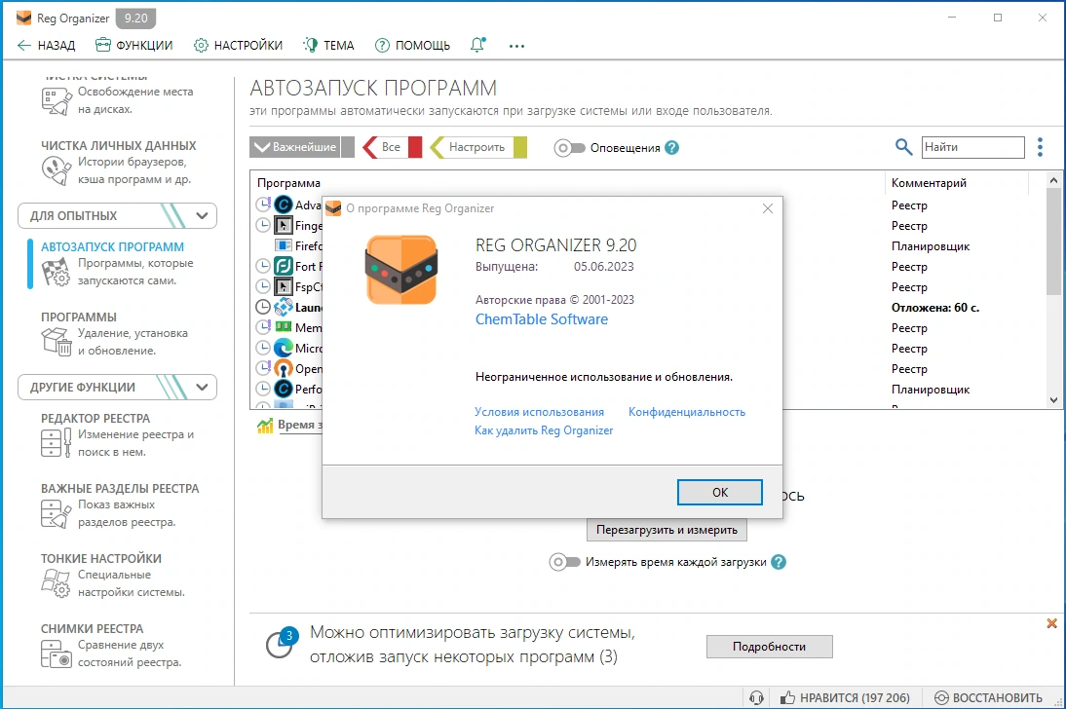Click yellow swatch next to Настроить
This screenshot has width=1066, height=709.
tap(520, 147)
